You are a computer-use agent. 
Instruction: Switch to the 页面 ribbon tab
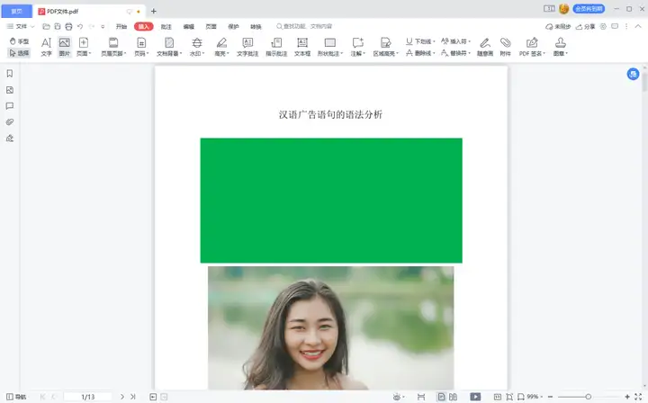(211, 26)
